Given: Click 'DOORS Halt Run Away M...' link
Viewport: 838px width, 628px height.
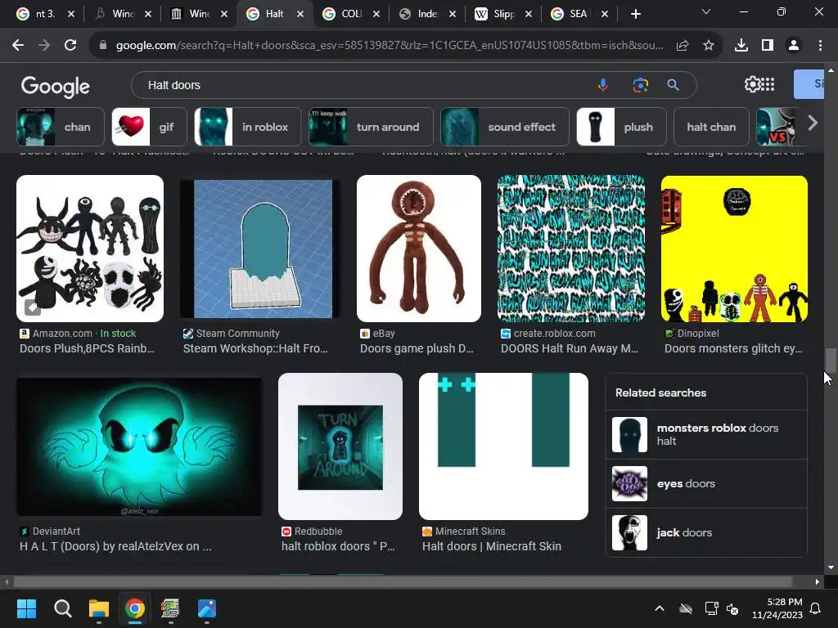Looking at the screenshot, I should 570,348.
